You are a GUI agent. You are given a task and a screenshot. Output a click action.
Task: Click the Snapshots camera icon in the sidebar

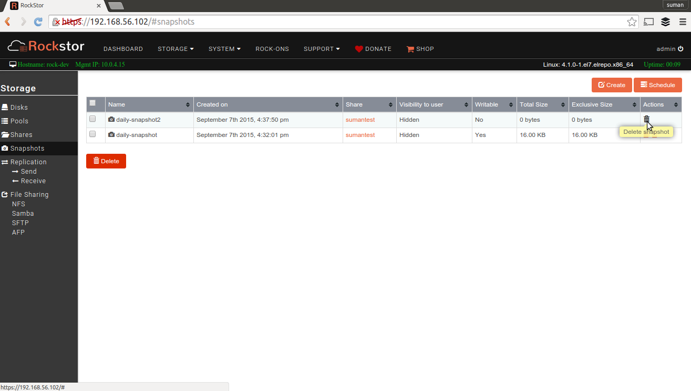5,148
